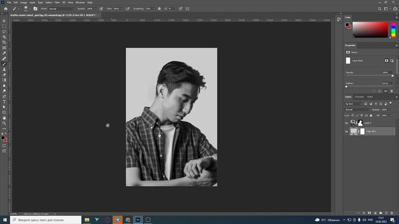Select the Rectangular Marquee tool
The image size is (399, 224).
click(4, 26)
